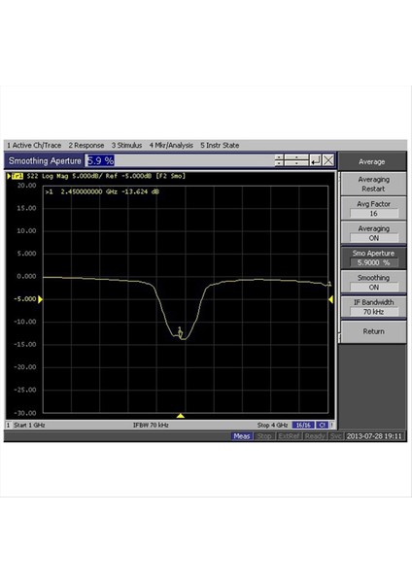Confirm entry with the enter-arrow icon
The image size is (412, 583).
tap(316, 160)
